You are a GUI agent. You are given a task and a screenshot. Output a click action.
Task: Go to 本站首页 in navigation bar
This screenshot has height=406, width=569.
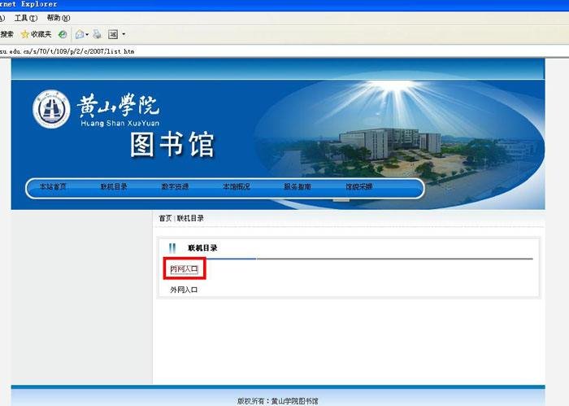(53, 186)
